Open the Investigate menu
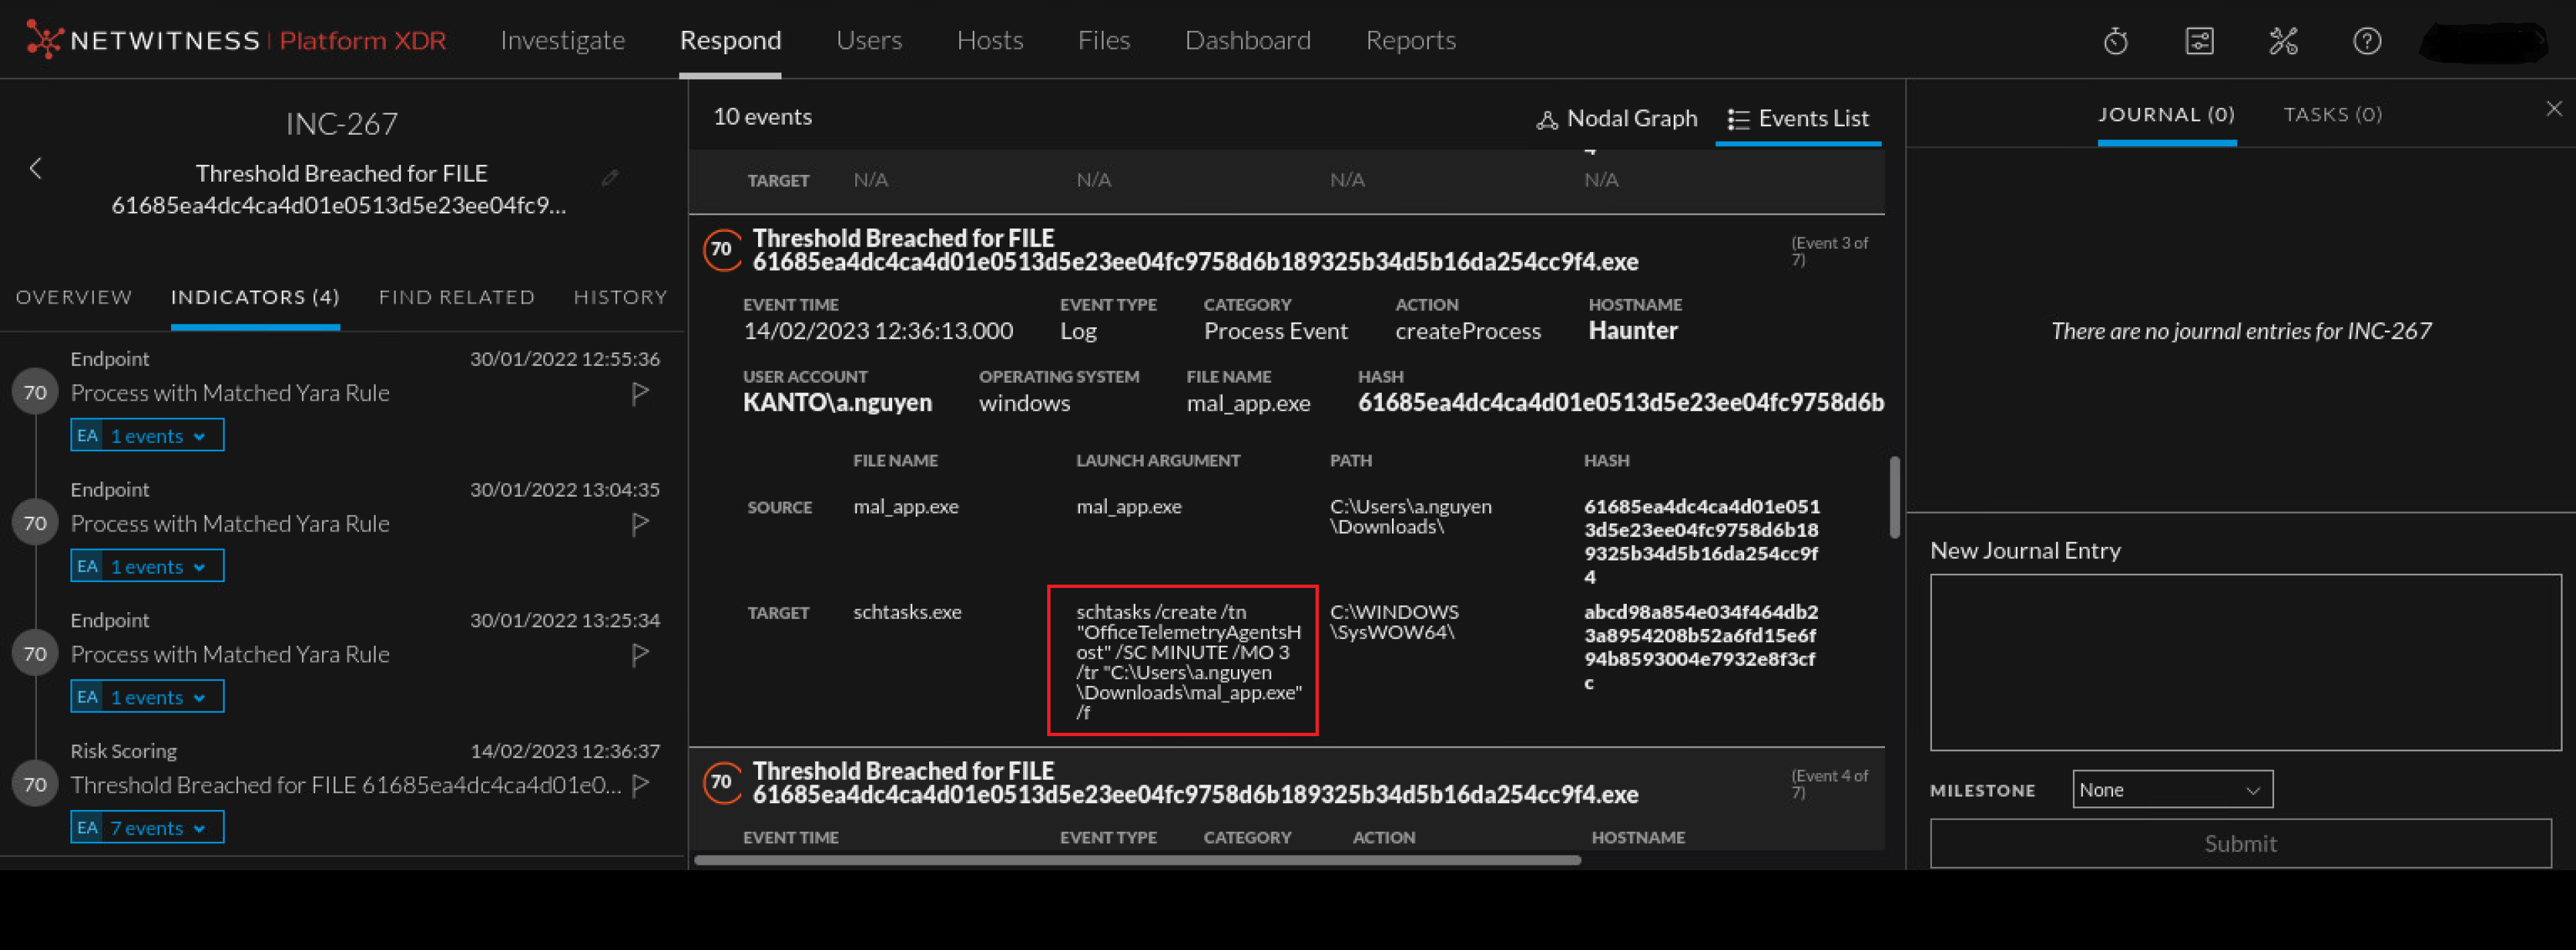The width and height of the screenshot is (2576, 950). 562,41
